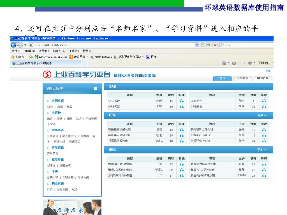Play the GRE数学 course headphone icon

(x=264, y=101)
